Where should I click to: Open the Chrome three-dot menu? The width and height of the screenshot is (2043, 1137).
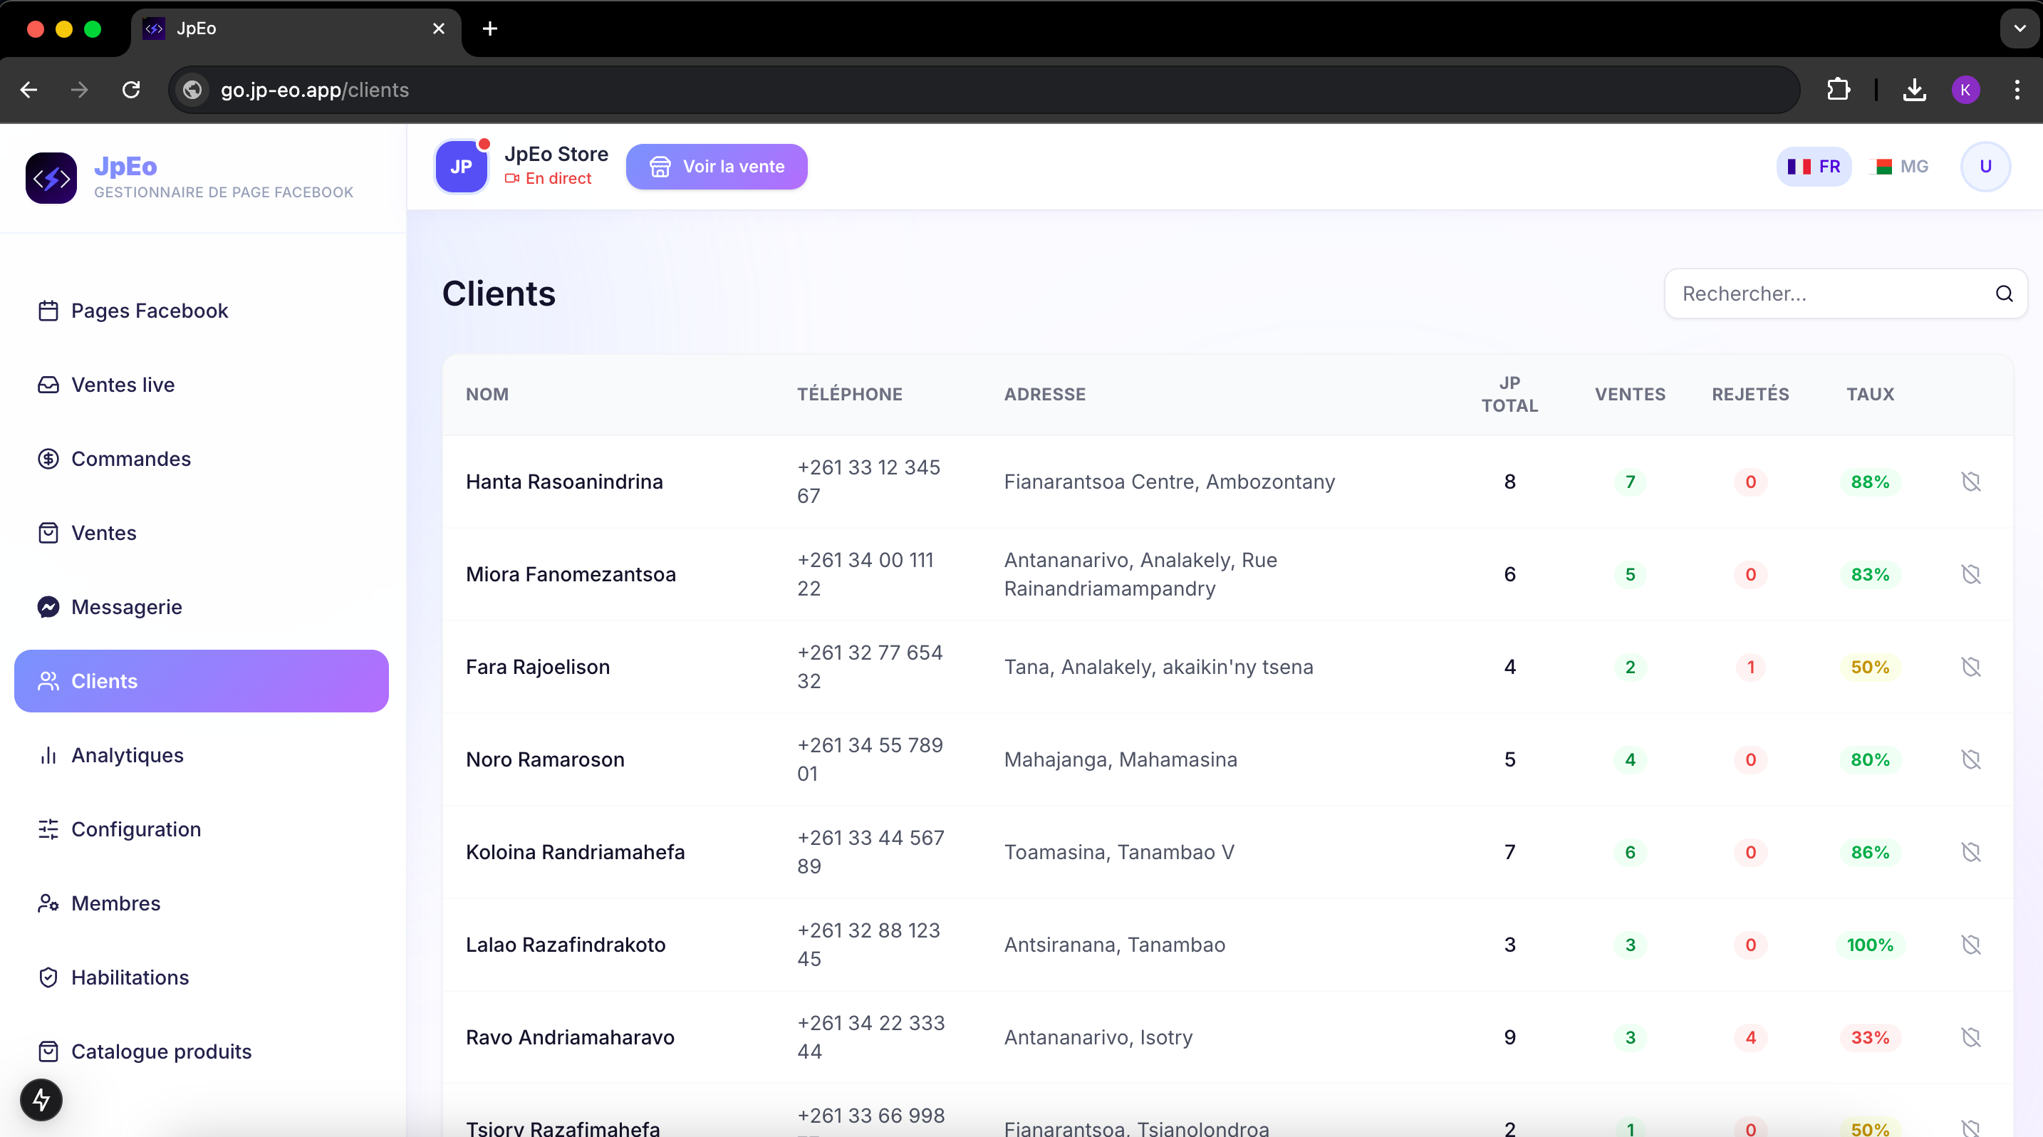2017,90
